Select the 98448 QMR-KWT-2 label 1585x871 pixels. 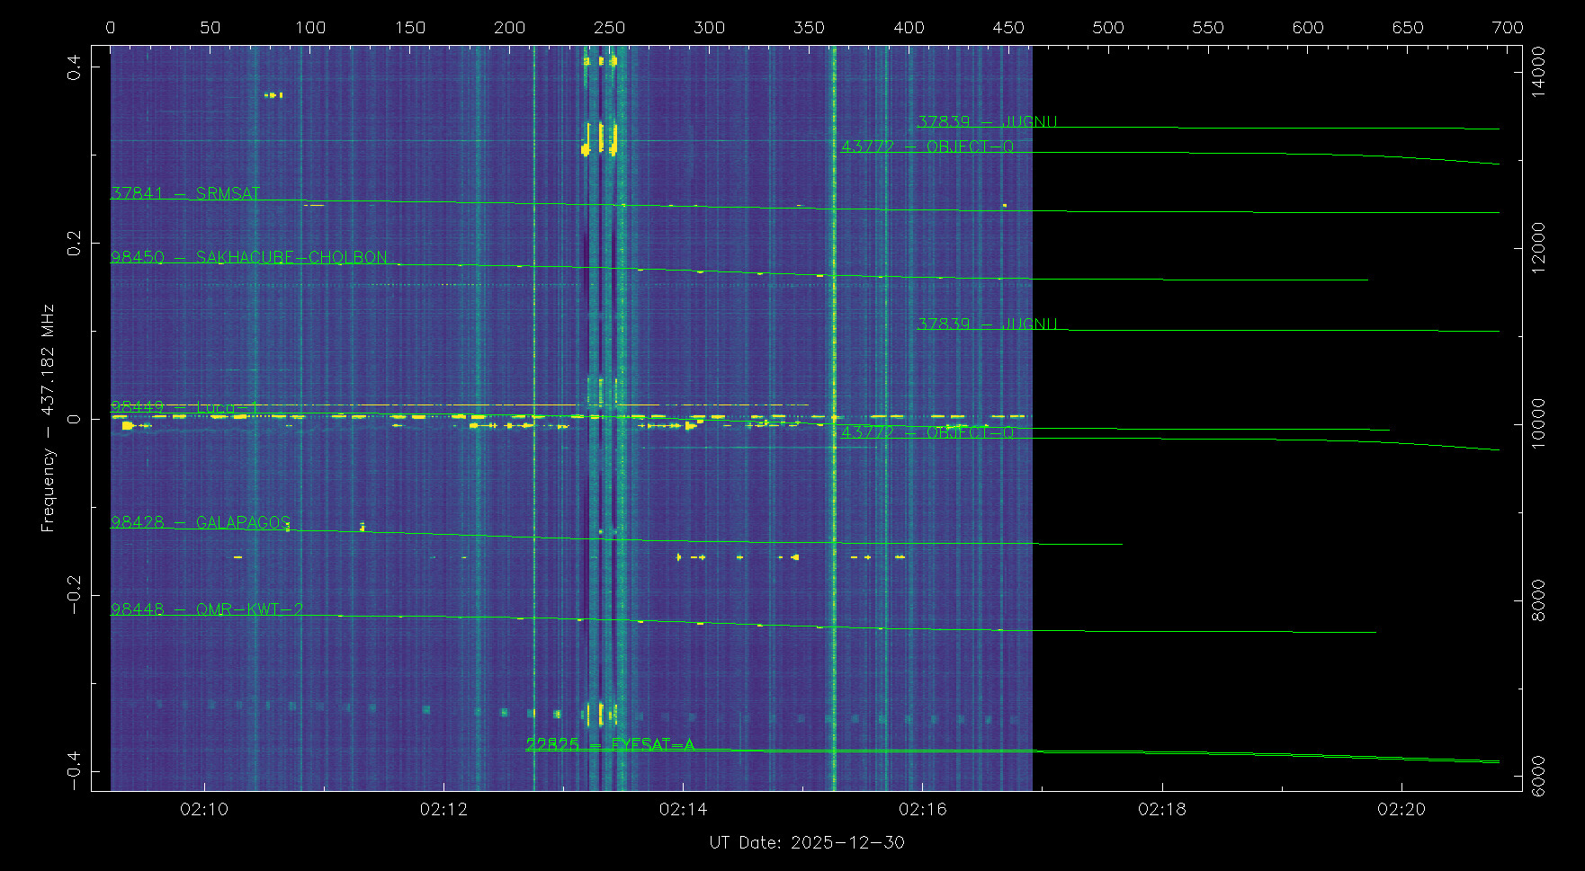[x=207, y=609]
